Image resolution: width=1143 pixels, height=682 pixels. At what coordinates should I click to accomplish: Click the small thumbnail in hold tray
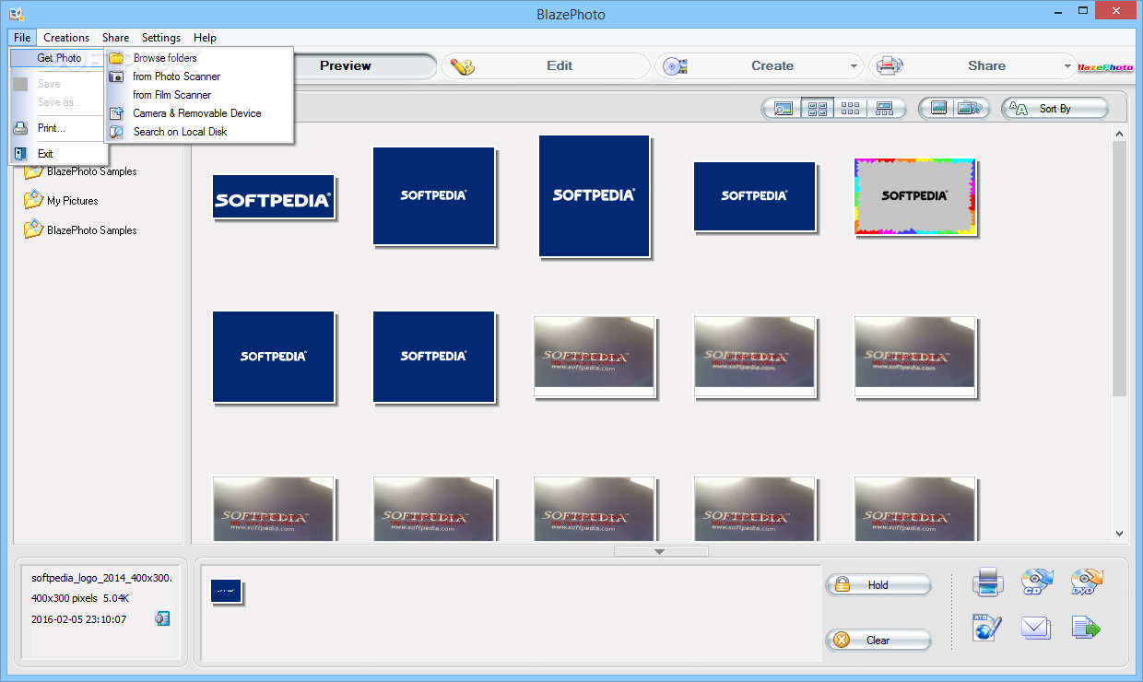[226, 592]
